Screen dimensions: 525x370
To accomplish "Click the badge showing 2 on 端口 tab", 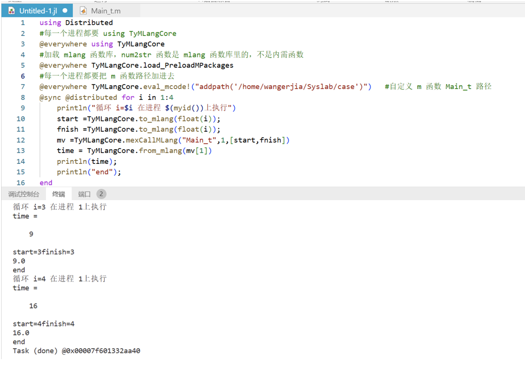I will tap(101, 194).
